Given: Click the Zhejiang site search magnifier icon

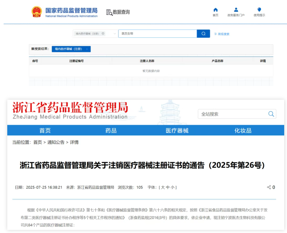Looking at the screenshot, I should click(x=271, y=114).
